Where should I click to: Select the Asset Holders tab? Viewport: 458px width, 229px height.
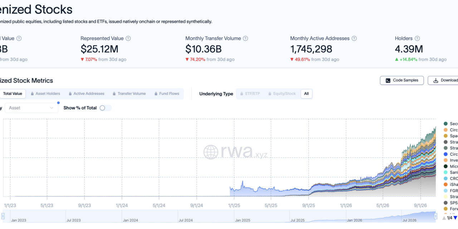pos(45,94)
